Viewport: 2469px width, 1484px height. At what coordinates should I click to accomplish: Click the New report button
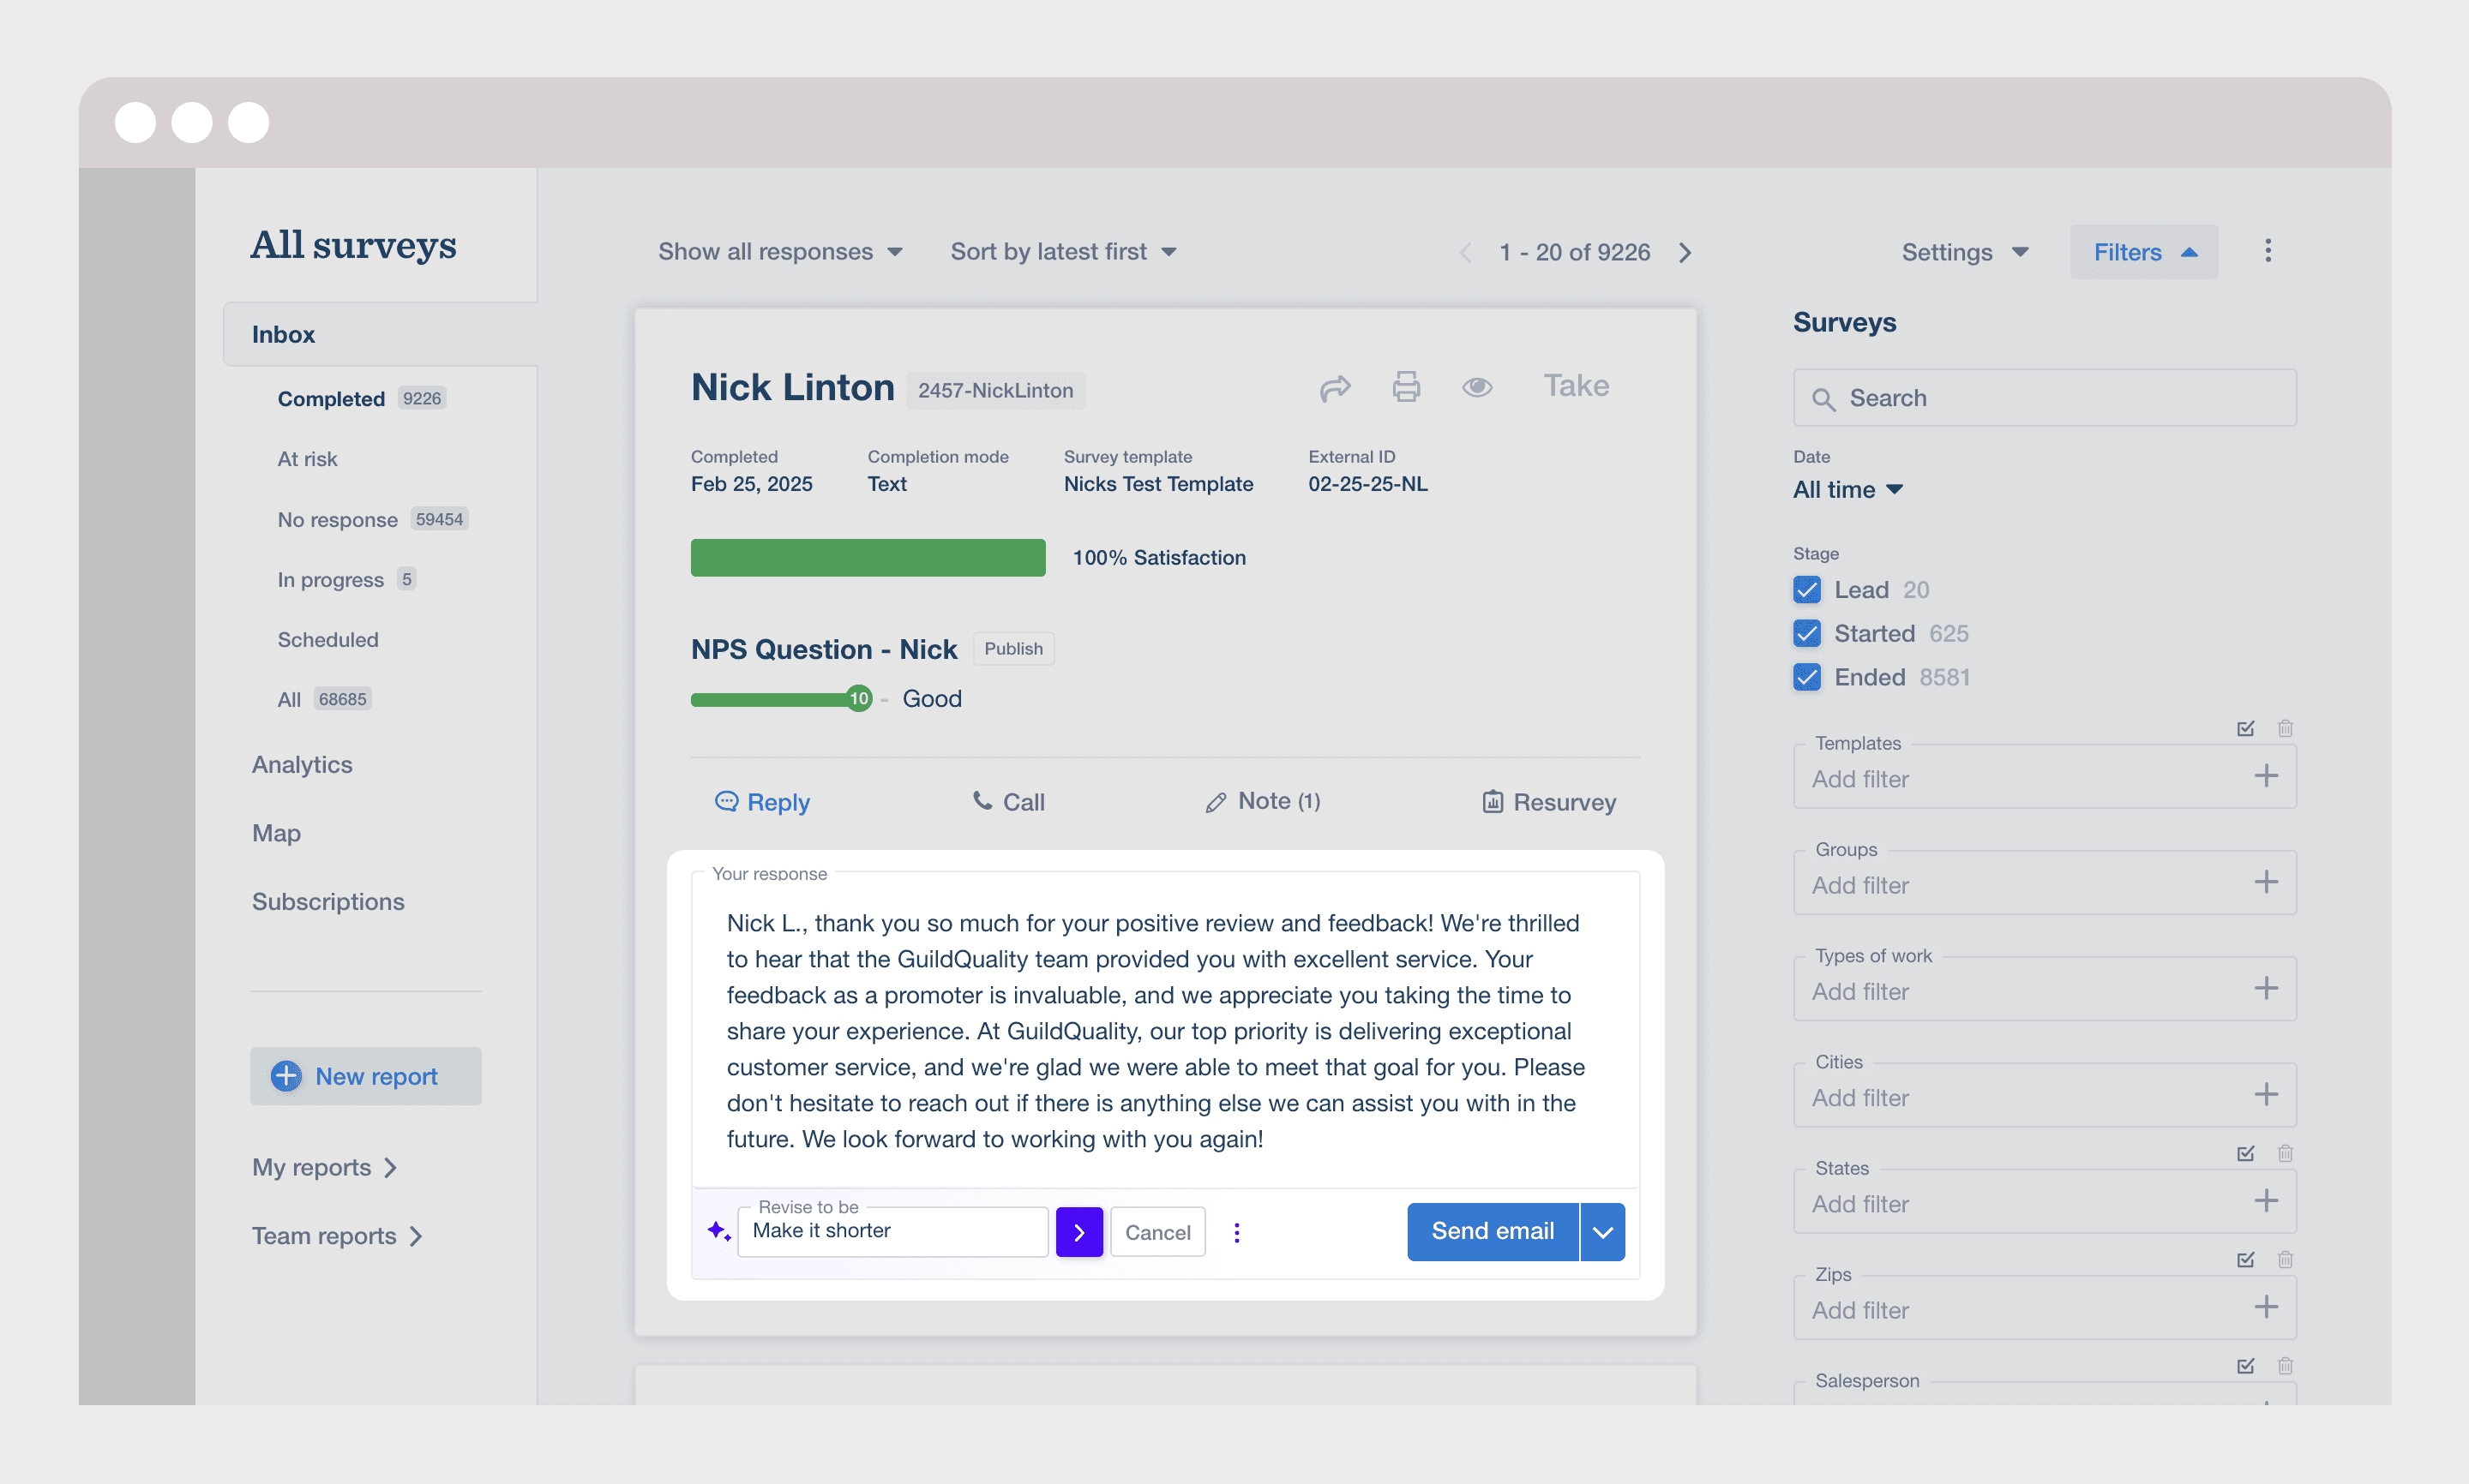pyautogui.click(x=365, y=1076)
